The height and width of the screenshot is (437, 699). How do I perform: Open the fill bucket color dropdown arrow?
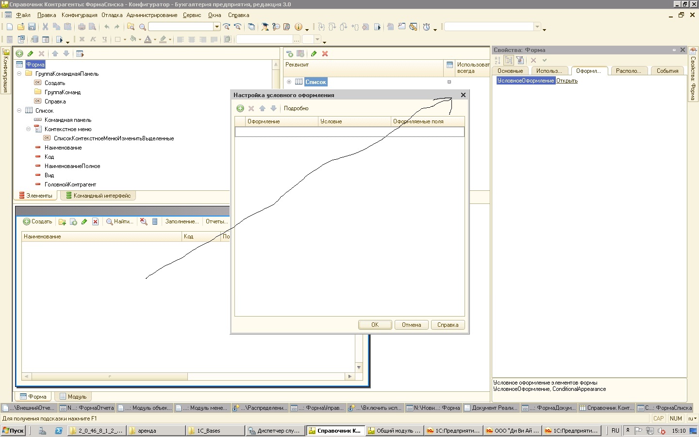click(140, 40)
